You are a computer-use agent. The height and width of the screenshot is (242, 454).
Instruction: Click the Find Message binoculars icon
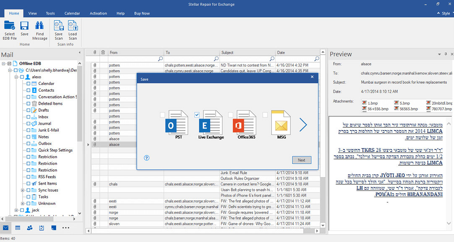click(40, 26)
